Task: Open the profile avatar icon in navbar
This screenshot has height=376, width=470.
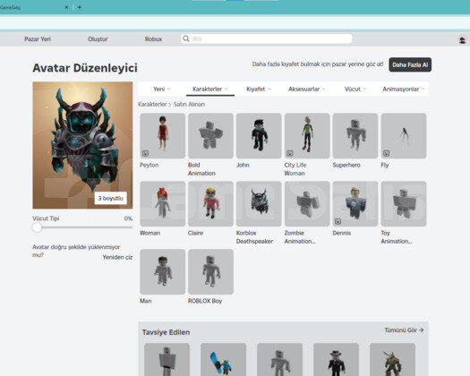Action: click(x=462, y=39)
